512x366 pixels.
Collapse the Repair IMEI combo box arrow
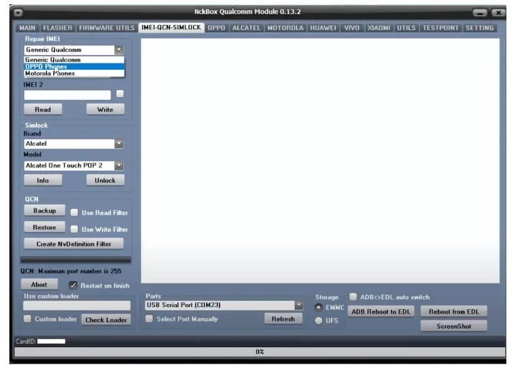click(119, 50)
